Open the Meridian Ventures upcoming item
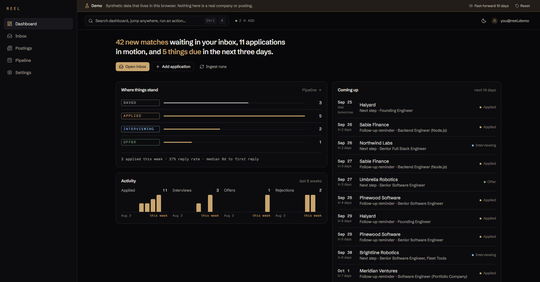Screen dimensions: 540x282 coord(417,273)
